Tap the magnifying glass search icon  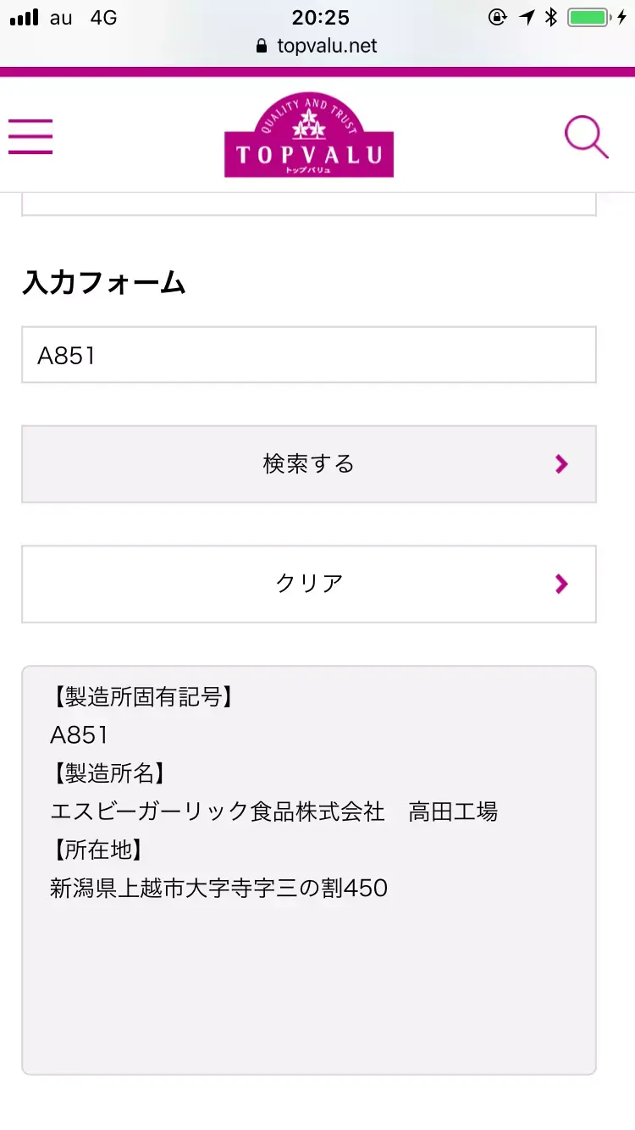tap(587, 136)
